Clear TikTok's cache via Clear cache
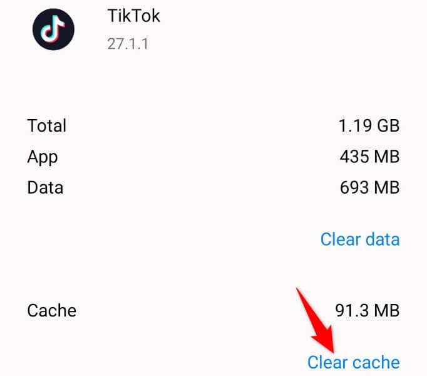This screenshot has height=376, width=427. tap(354, 362)
